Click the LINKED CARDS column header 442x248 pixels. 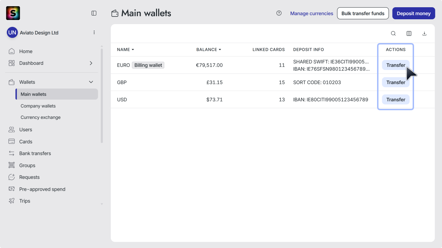[x=269, y=50]
